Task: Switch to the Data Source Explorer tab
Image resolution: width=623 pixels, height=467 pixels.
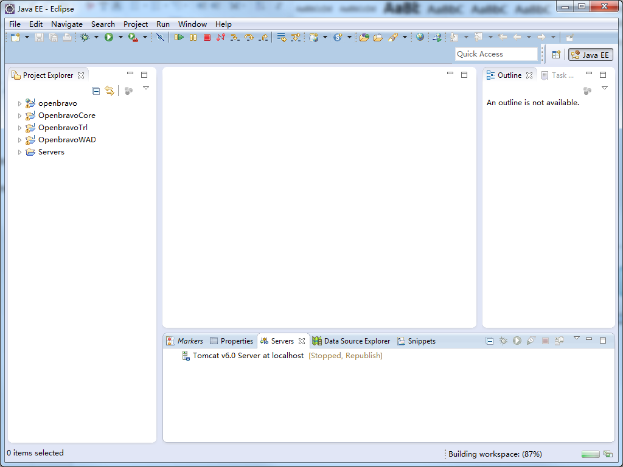Action: [x=351, y=341]
